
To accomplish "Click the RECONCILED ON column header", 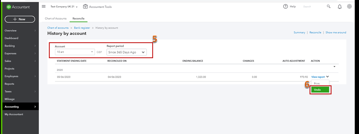I will click(x=117, y=61).
